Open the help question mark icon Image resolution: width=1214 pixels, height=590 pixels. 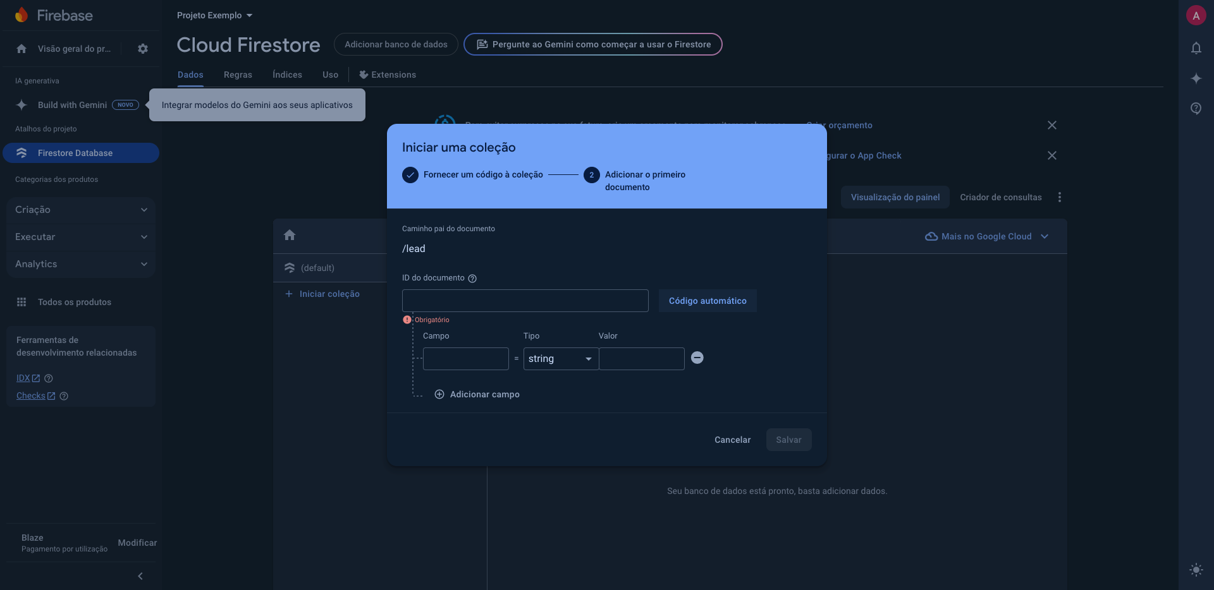pyautogui.click(x=1196, y=109)
